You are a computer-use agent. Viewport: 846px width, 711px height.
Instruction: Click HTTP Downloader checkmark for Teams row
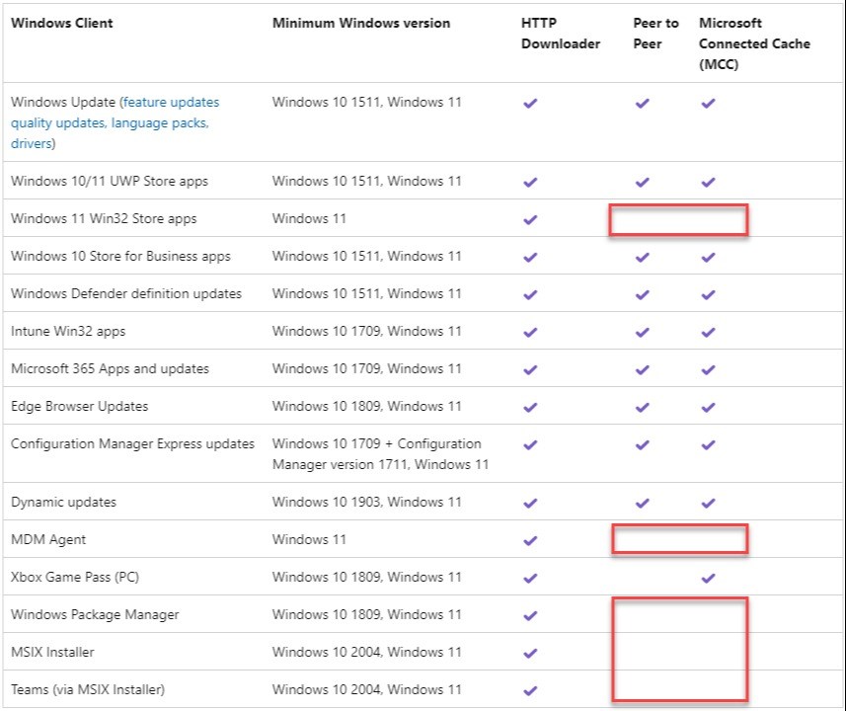click(x=530, y=690)
